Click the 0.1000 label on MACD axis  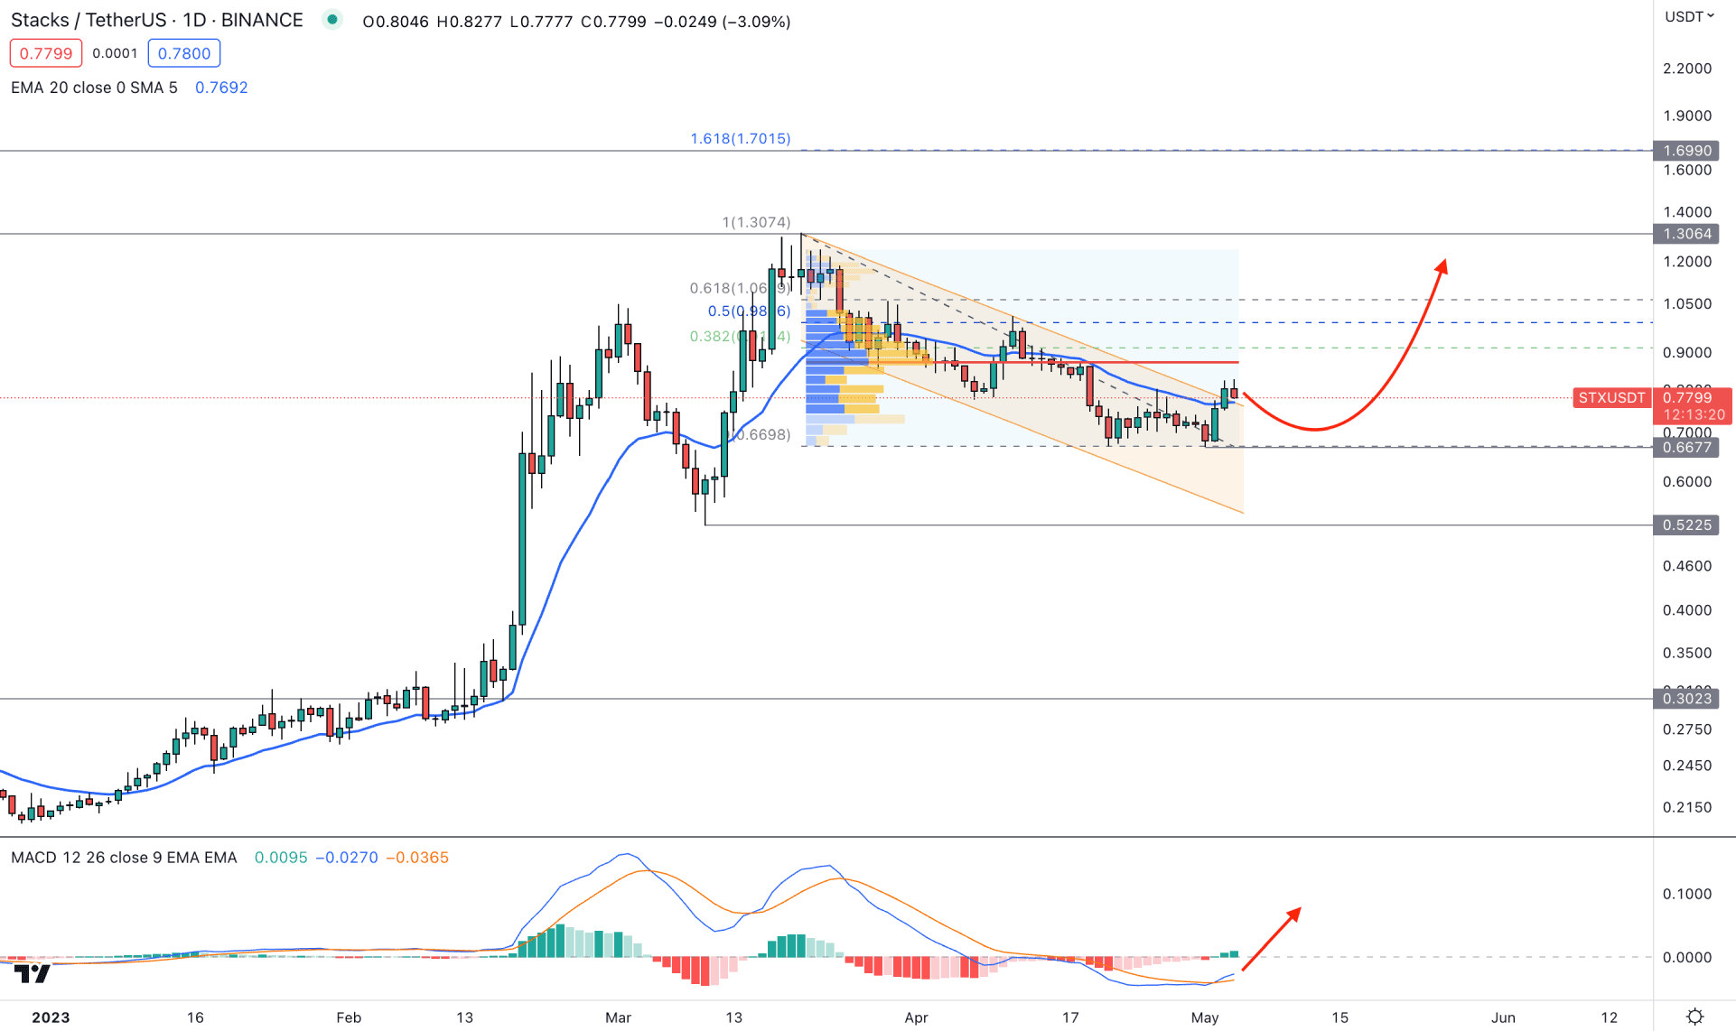[x=1687, y=894]
